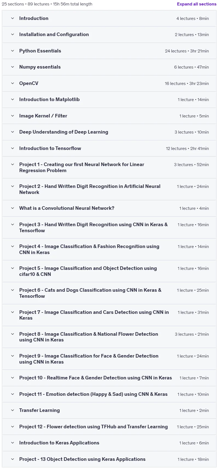Open Deep Understanding of Deep Learning section
The image size is (217, 469).
click(109, 132)
